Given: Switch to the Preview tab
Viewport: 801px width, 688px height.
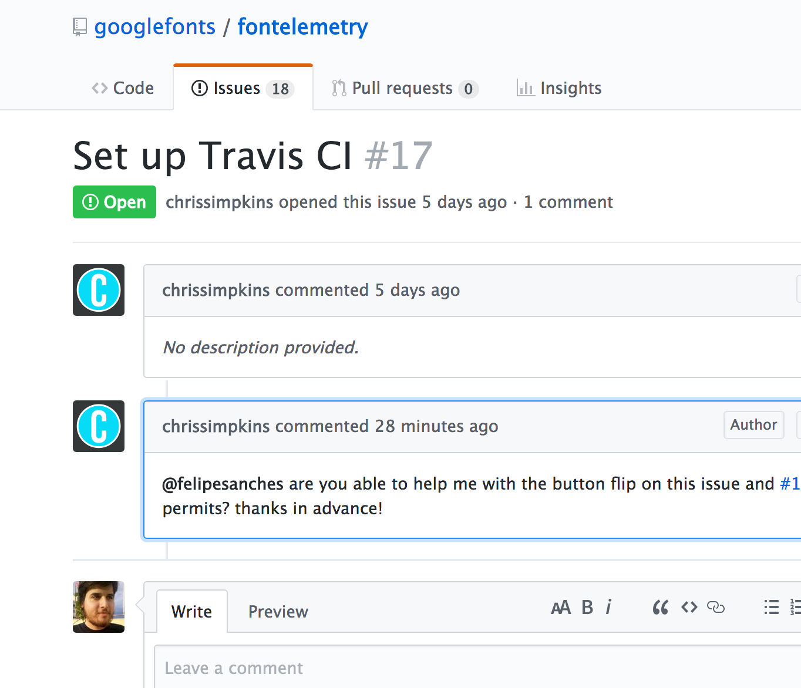Looking at the screenshot, I should pos(278,611).
